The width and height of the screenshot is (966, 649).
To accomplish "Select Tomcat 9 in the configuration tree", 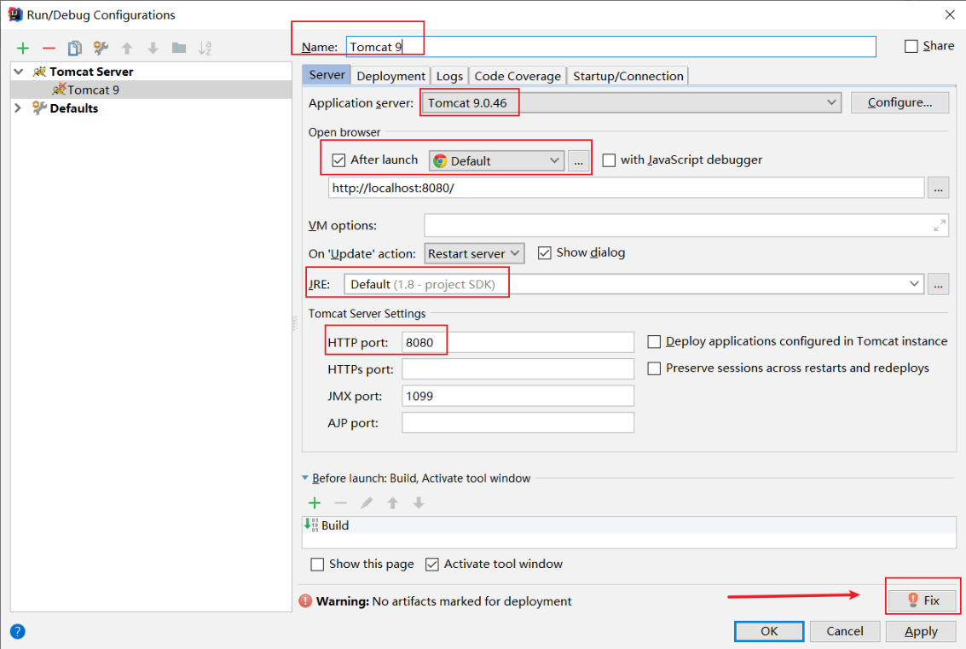I will coord(151,90).
